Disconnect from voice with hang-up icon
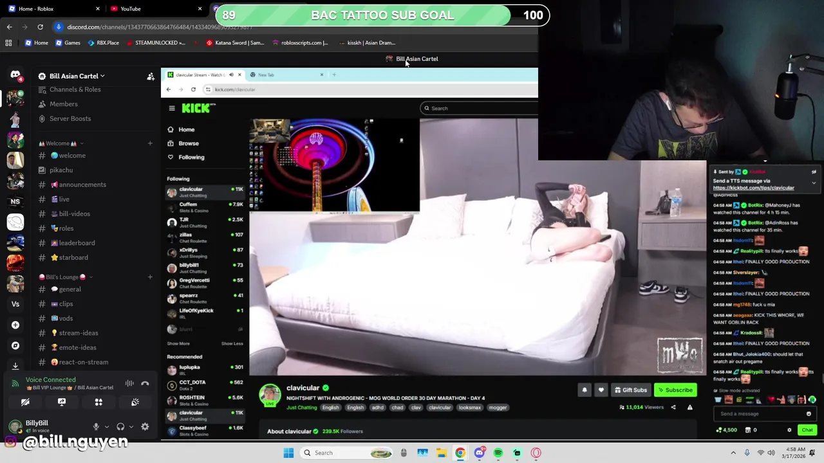 coord(145,383)
